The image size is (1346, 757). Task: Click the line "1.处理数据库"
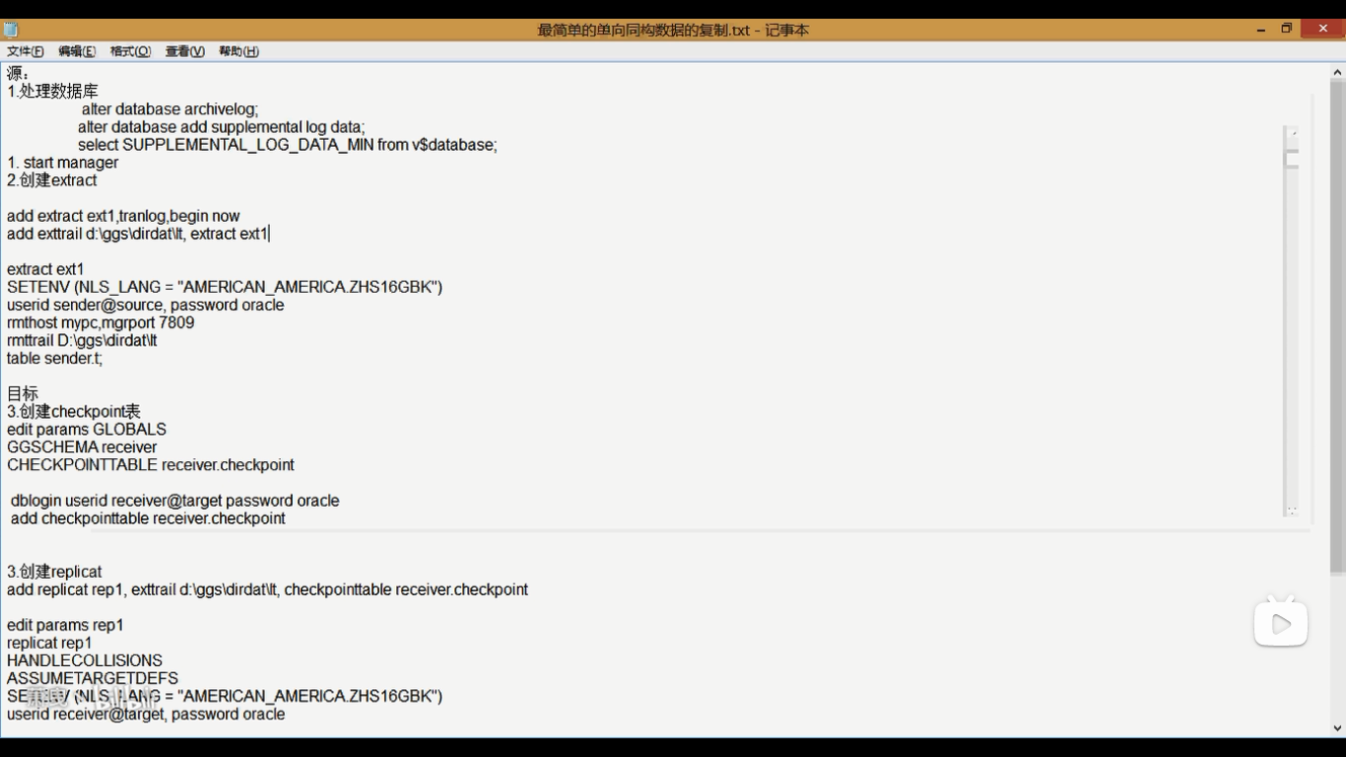52,91
